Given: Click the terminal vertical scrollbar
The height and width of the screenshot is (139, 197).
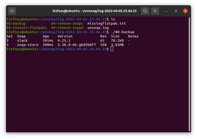Looking at the screenshot, I should pyautogui.click(x=190, y=74).
